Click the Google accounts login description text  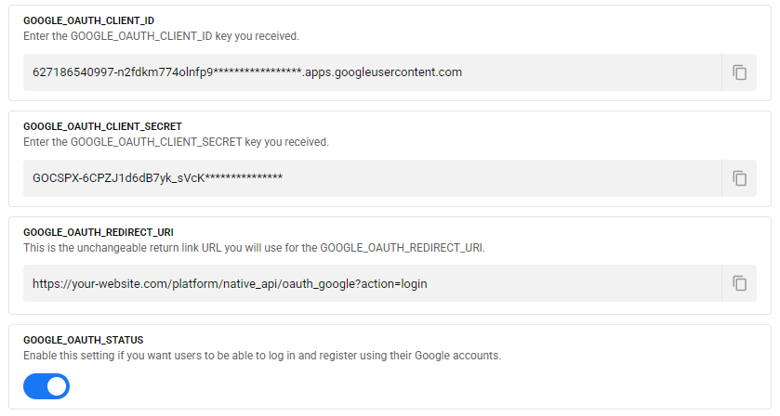tap(262, 356)
